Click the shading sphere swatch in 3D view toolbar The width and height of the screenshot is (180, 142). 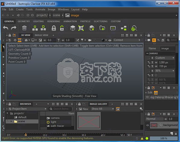click(103, 40)
